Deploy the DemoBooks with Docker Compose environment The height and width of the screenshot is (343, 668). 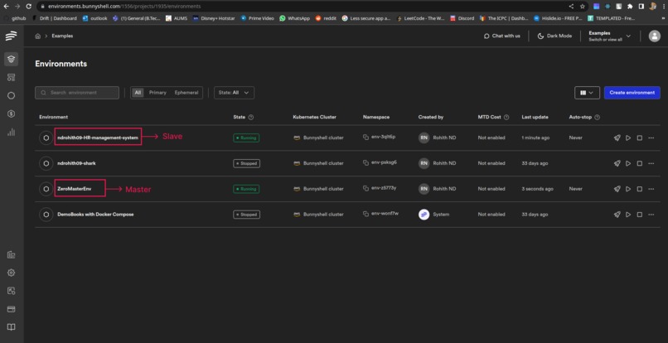click(x=617, y=215)
